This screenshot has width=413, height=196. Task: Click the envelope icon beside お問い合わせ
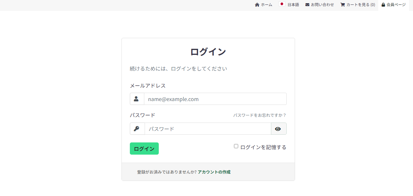coord(307,5)
